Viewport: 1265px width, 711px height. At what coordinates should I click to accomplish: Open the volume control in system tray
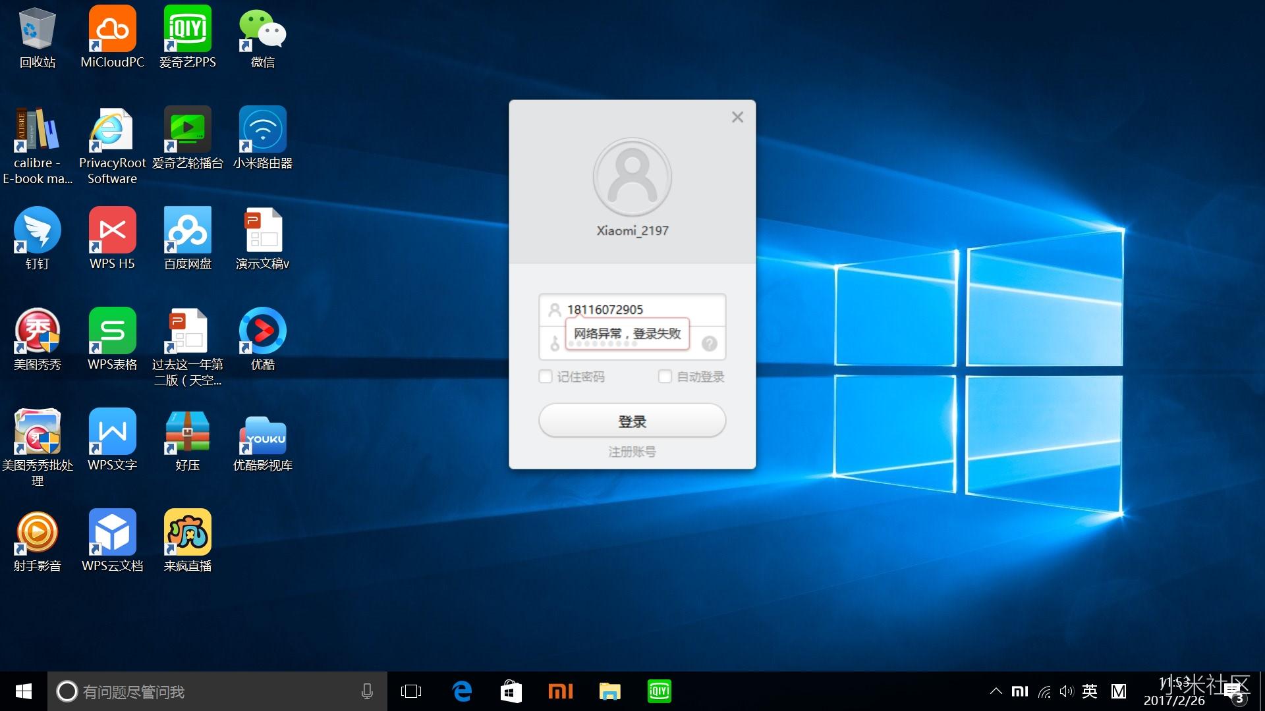[x=1066, y=691]
